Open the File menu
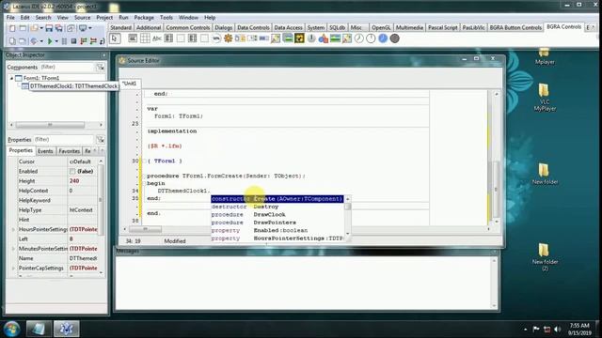The height and width of the screenshot is (338, 602). click(10, 18)
